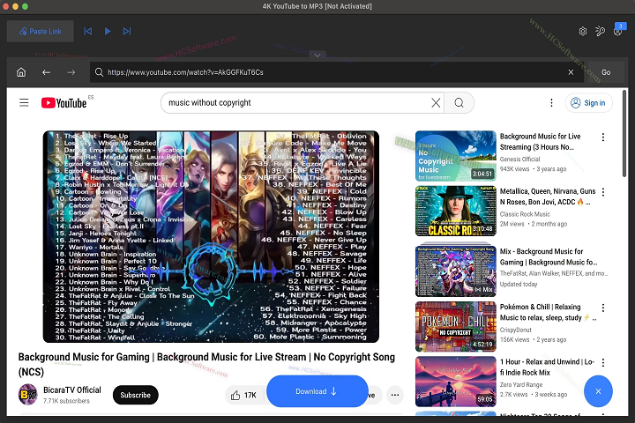Open notifications icon with badge 3
Screen dimensions: 635x423
coord(618,30)
